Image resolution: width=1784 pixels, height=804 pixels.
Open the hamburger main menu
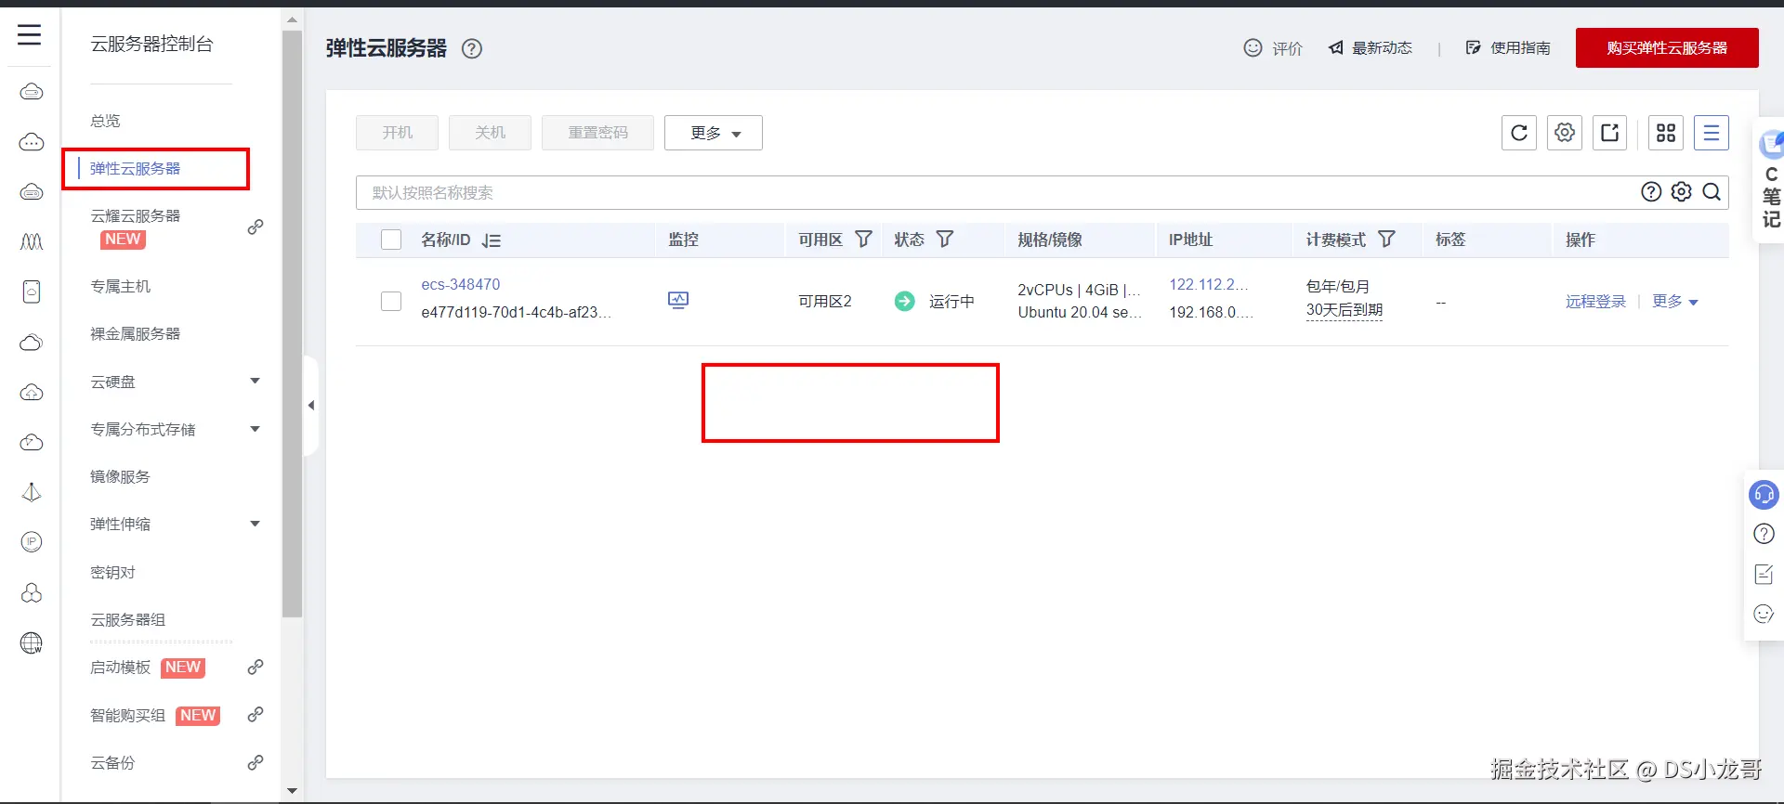[30, 35]
